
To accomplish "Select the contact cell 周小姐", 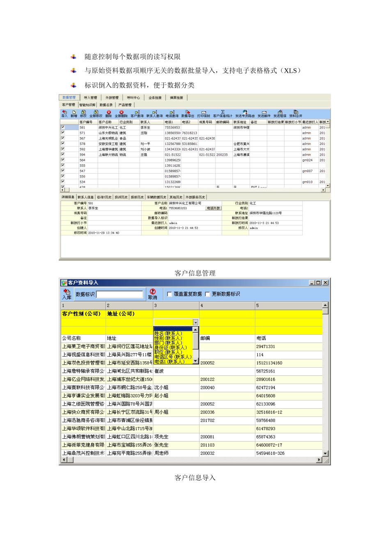I will [x=176, y=412].
